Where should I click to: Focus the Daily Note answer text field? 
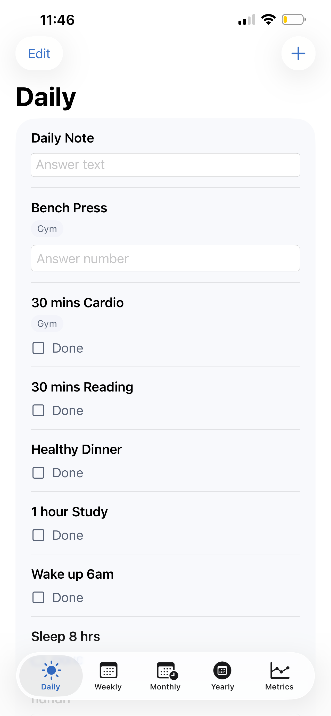point(165,165)
